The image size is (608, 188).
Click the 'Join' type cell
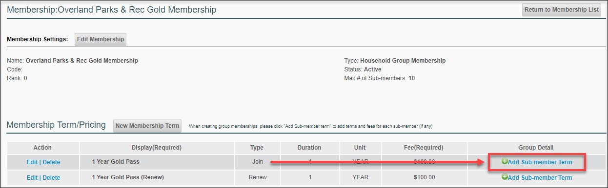click(x=257, y=162)
